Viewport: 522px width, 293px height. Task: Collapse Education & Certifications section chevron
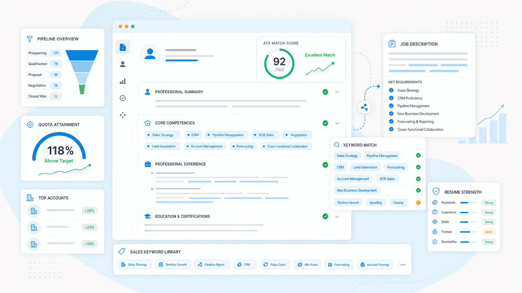click(x=337, y=217)
